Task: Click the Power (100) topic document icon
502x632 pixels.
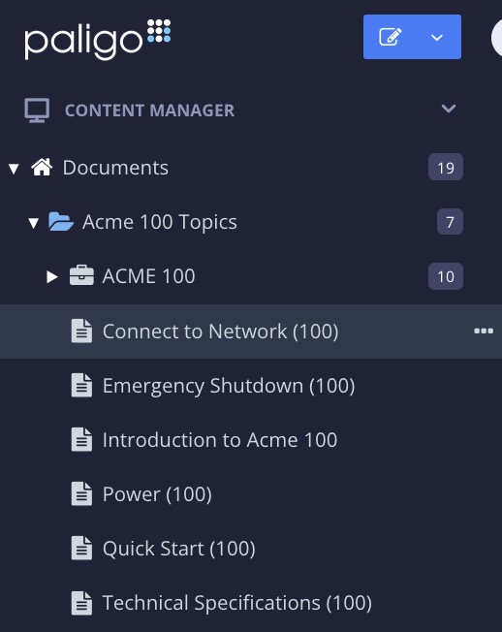Action: tap(81, 493)
